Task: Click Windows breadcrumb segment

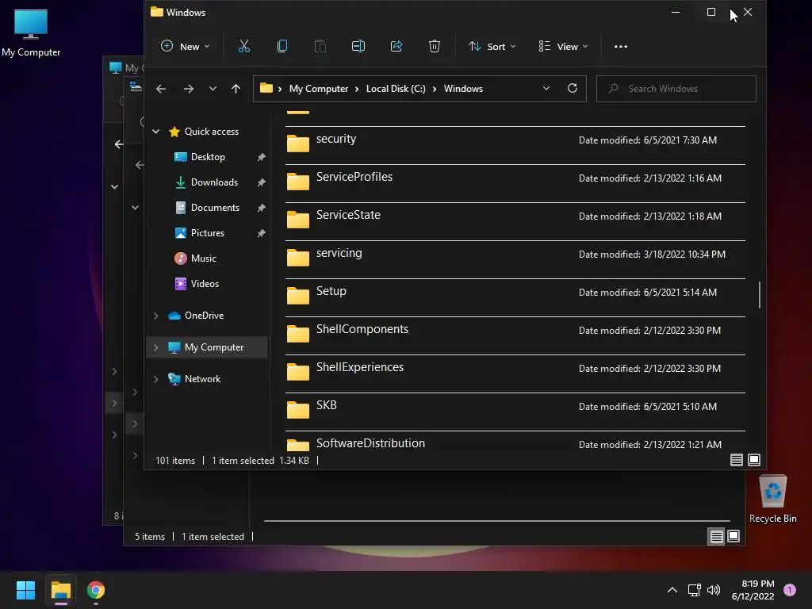Action: (463, 89)
